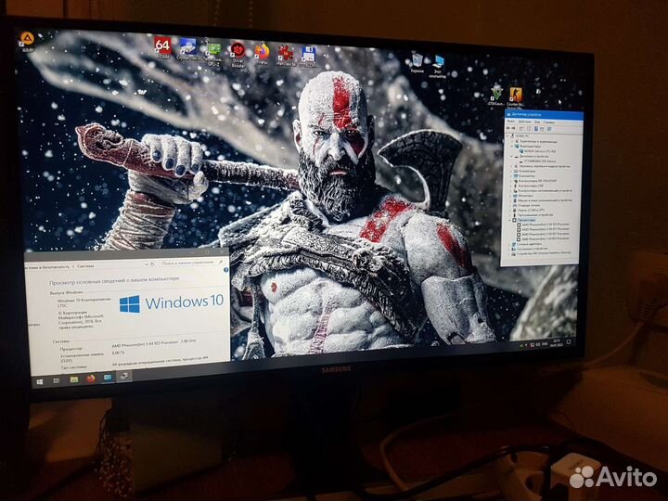The image size is (668, 501).
Task: Select the last AMD Phenom II X4 925 entry
Action: 543,239
